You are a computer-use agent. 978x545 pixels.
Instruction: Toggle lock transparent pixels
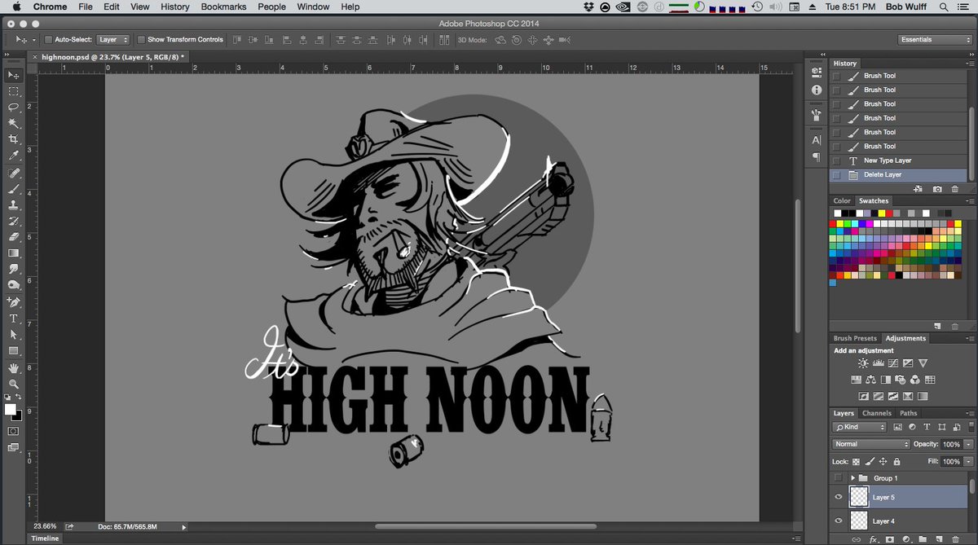coord(857,461)
